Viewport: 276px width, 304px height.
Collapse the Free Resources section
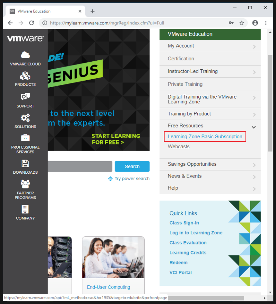(254, 127)
